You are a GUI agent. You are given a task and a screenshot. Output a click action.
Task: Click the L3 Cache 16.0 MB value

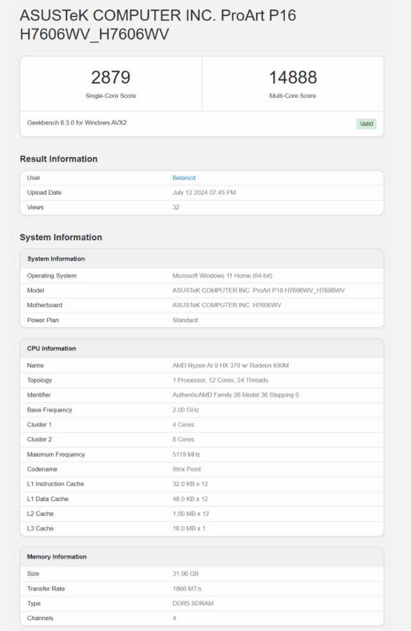point(189,529)
